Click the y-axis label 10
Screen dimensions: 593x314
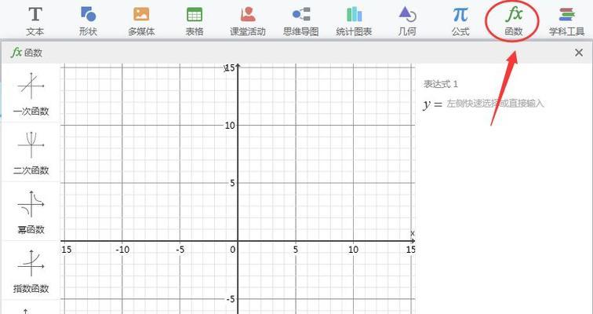[230, 126]
